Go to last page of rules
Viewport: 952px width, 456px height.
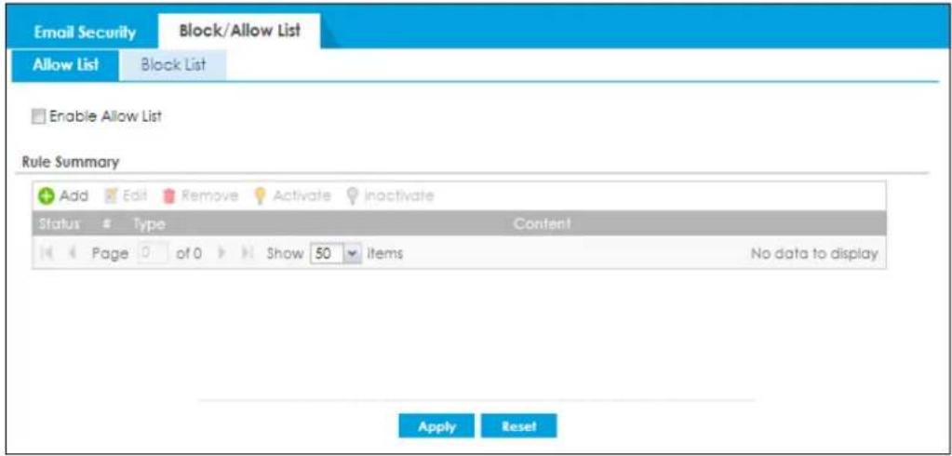coord(247,252)
